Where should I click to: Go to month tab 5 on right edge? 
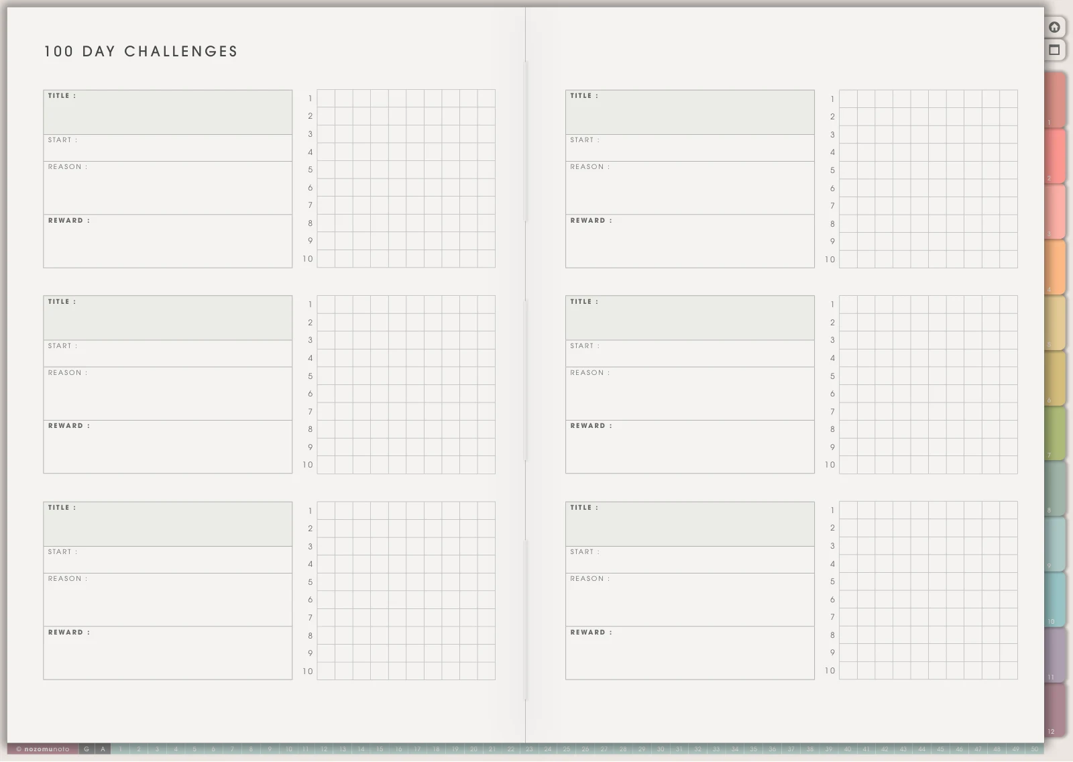tap(1055, 322)
